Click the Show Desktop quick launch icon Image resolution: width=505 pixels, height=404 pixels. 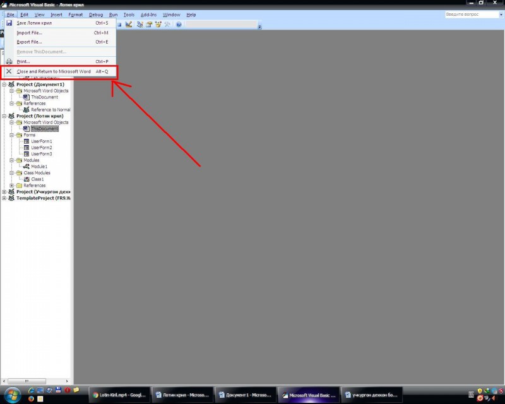click(x=40, y=390)
